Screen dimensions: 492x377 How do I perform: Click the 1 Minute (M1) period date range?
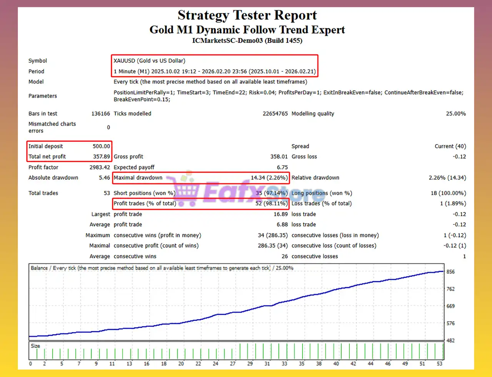point(214,71)
